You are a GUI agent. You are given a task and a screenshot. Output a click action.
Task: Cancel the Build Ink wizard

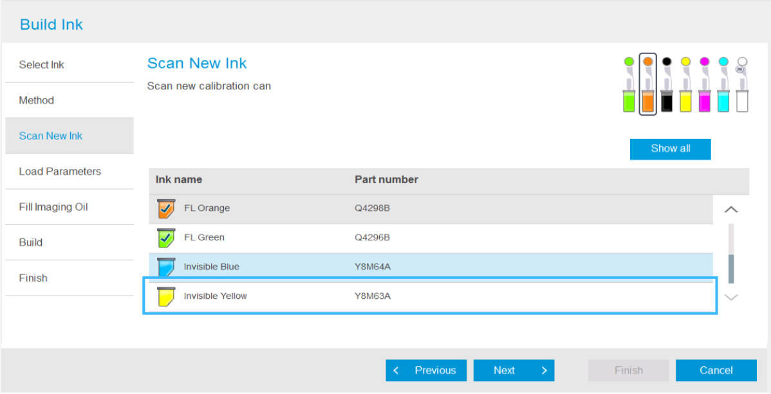tap(716, 370)
